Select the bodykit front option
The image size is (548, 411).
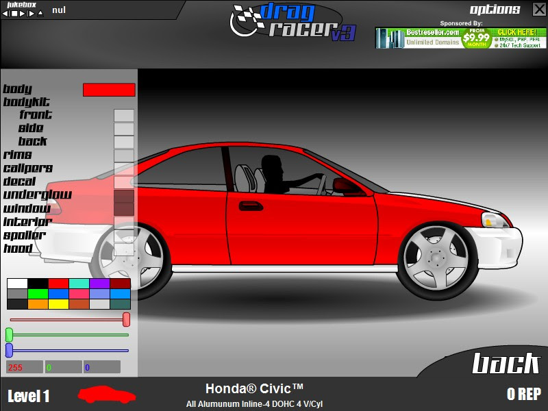click(36, 114)
